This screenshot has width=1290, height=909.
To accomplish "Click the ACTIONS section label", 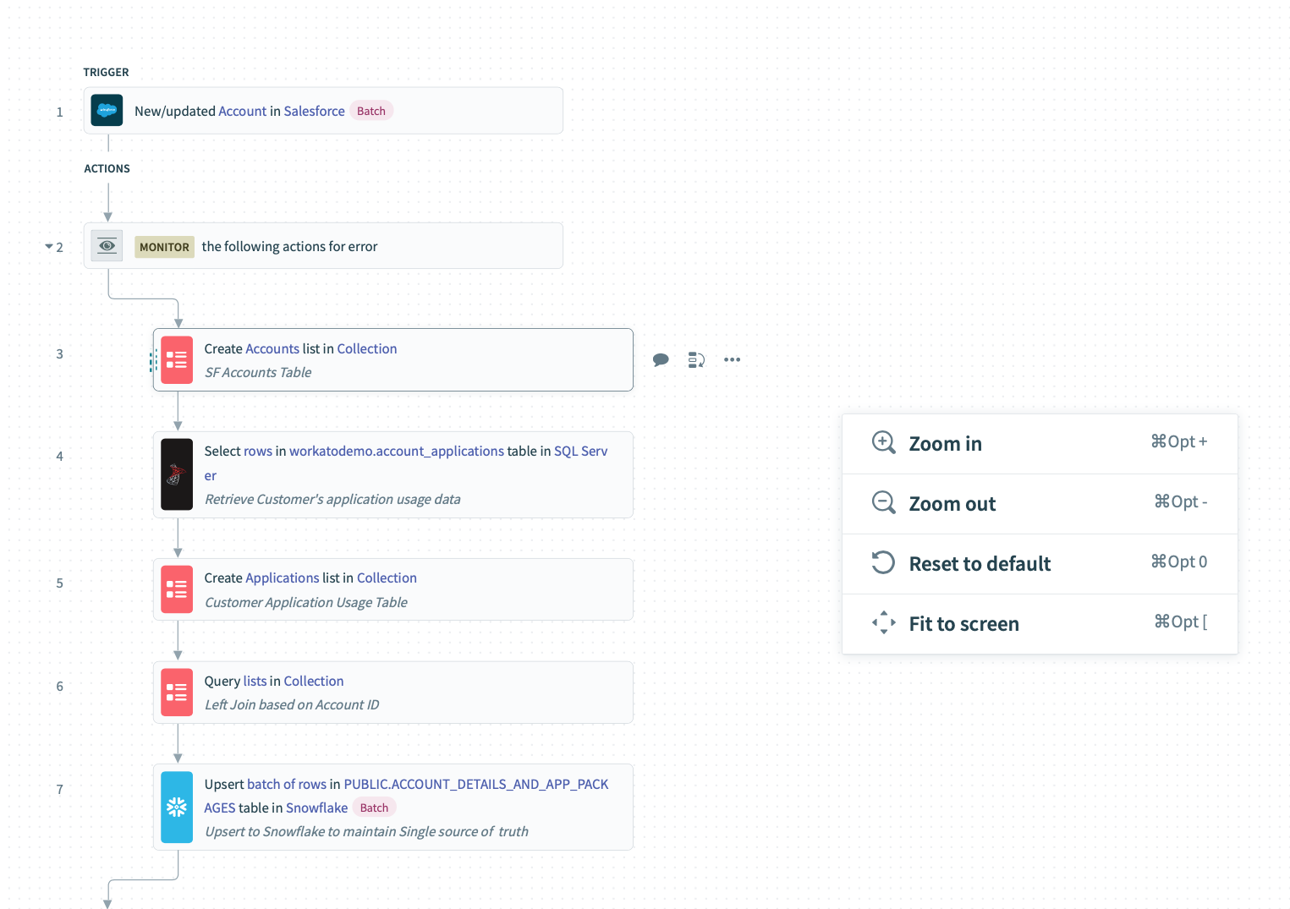I will (107, 168).
